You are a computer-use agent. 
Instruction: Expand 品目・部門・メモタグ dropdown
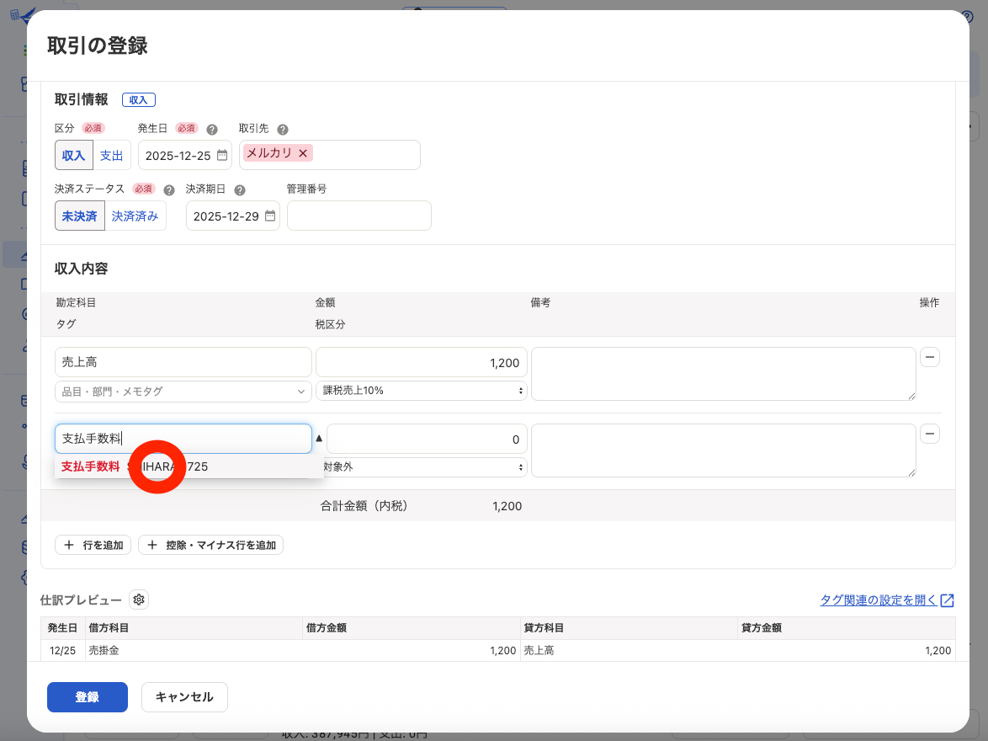[183, 392]
